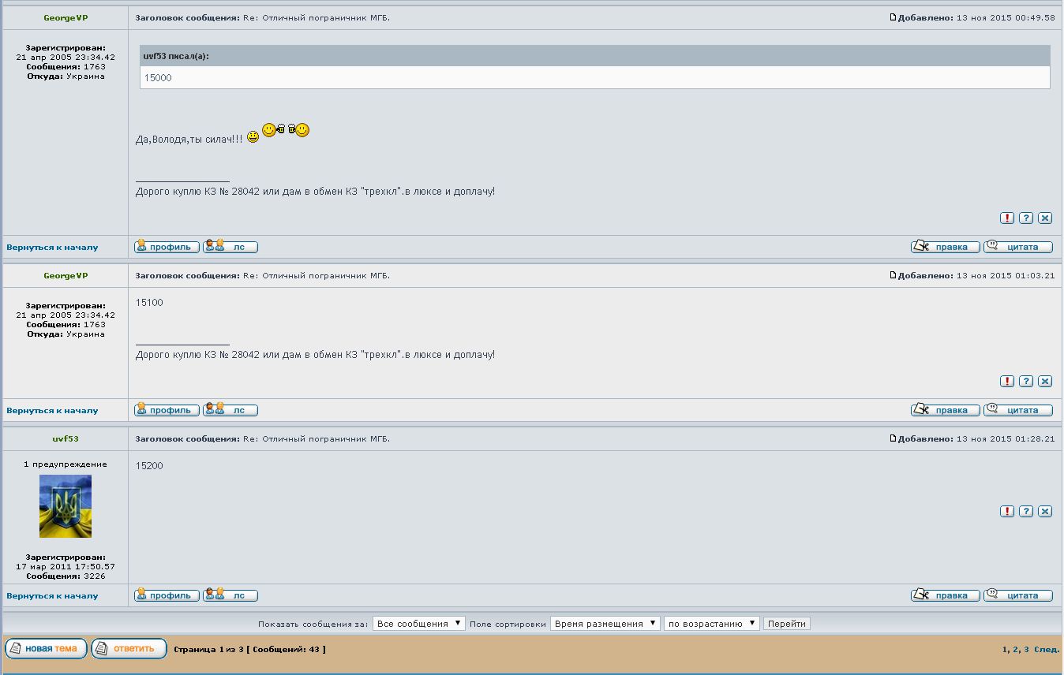This screenshot has width=1064, height=675.
Task: Click the report icon on the 15200 post
Action: tap(1007, 512)
